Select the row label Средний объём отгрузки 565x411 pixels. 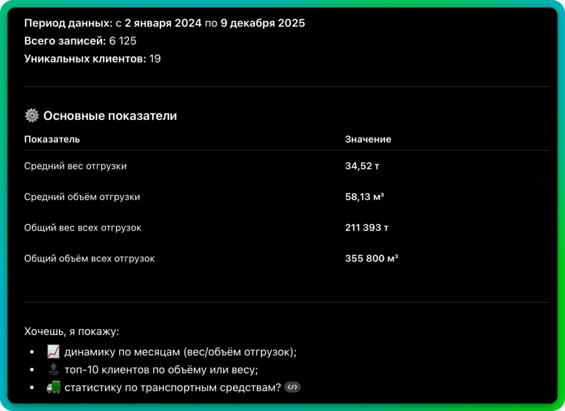coord(82,197)
